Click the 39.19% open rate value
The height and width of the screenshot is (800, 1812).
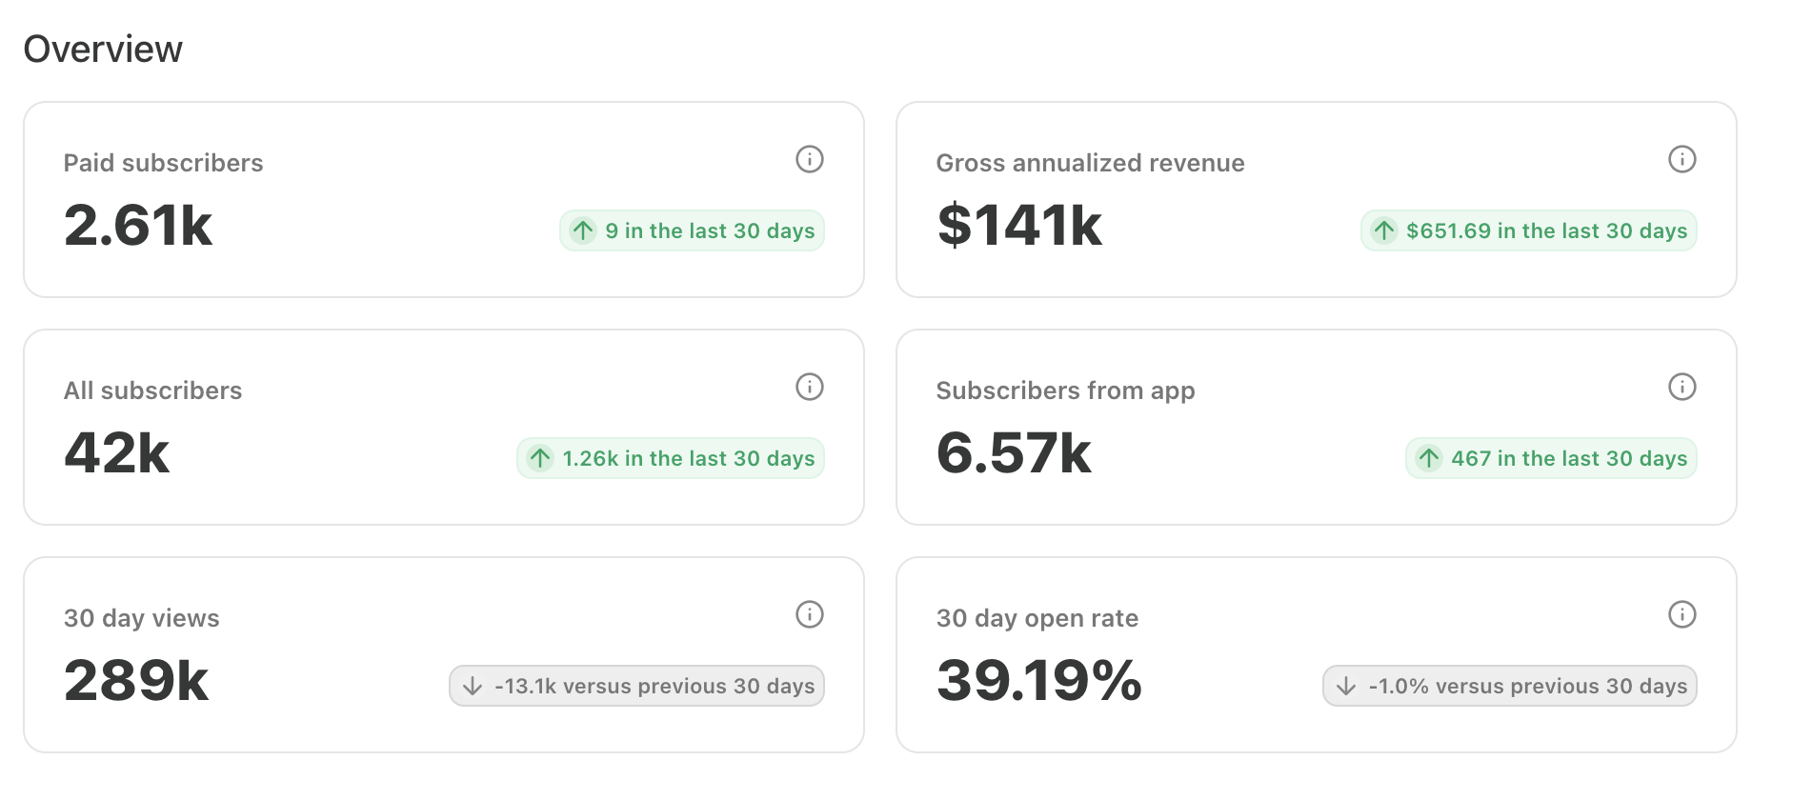tap(1039, 681)
